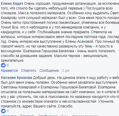Click Сообщение under Наталия Крюкова's comment
This screenshot has height=116, width=119.
tap(48, 115)
